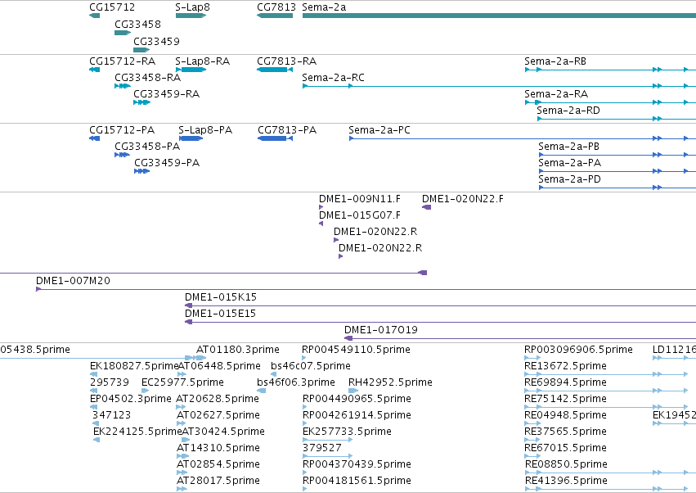Select the CG15712 gene feature
The height and width of the screenshot is (493, 696).
pos(95,16)
